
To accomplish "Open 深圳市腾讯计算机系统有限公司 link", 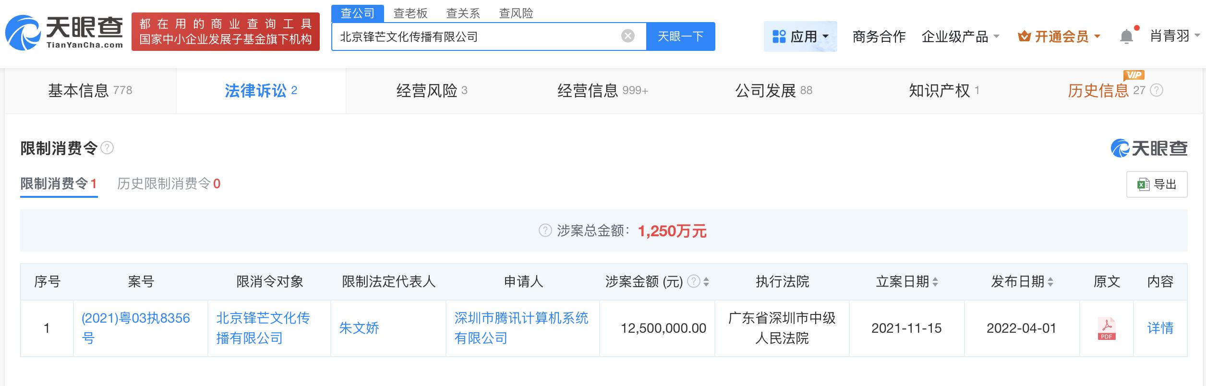I will click(x=521, y=328).
